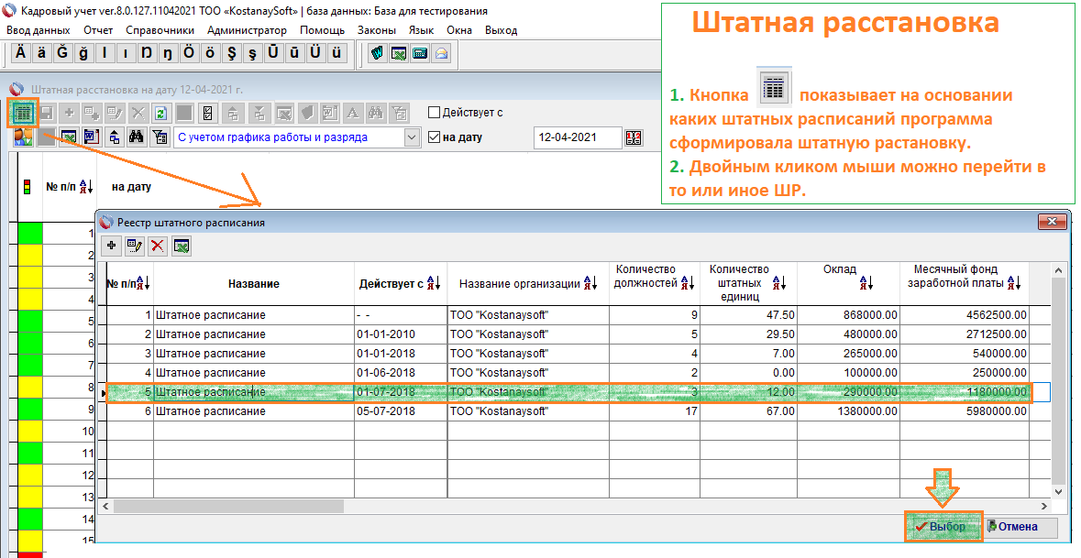Insert the uppercase letter Ä

pyautogui.click(x=21, y=53)
